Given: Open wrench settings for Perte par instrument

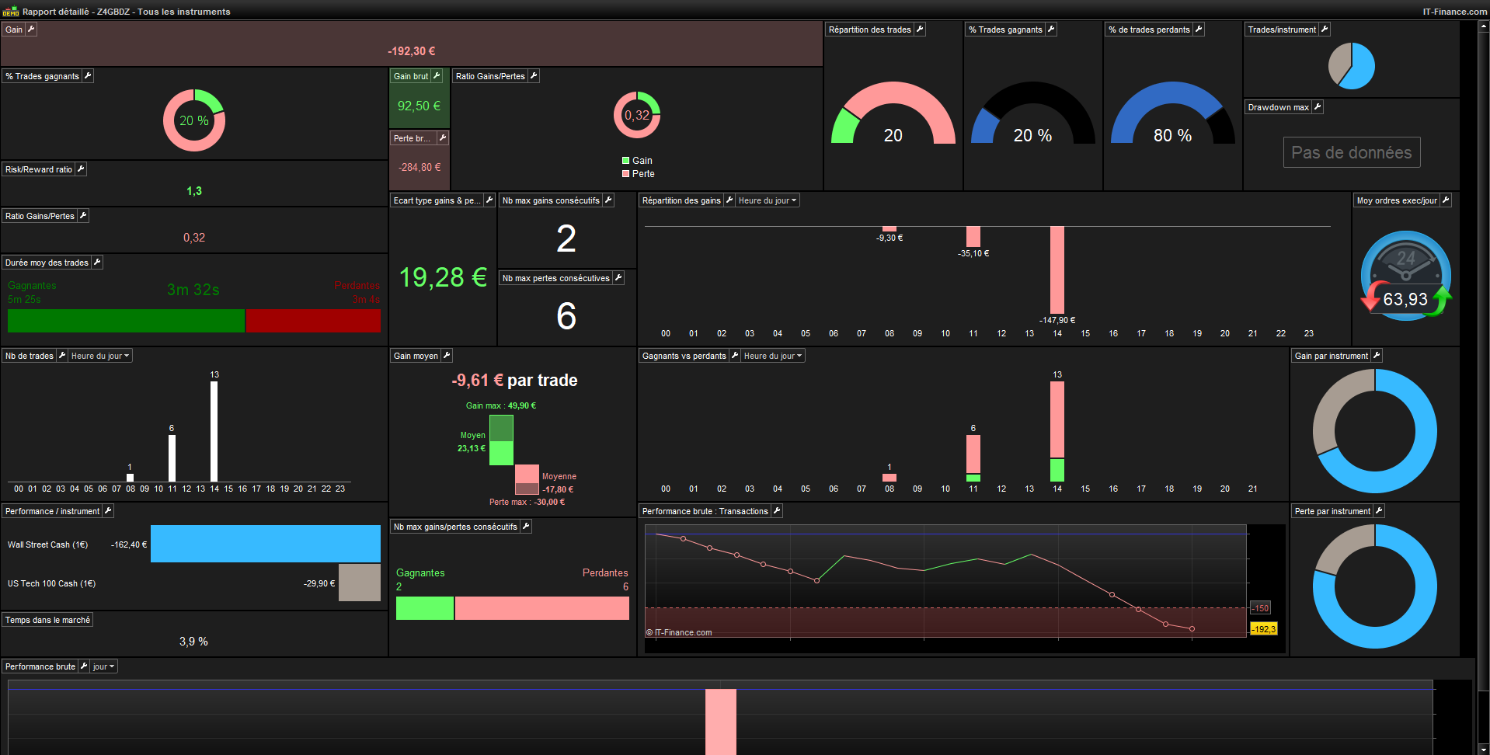Looking at the screenshot, I should point(1379,510).
